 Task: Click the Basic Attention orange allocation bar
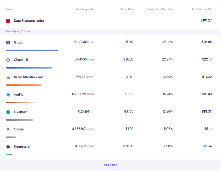[24, 85]
